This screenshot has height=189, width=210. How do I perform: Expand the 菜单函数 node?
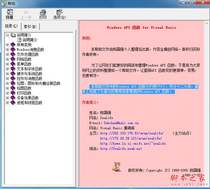tap(7, 64)
